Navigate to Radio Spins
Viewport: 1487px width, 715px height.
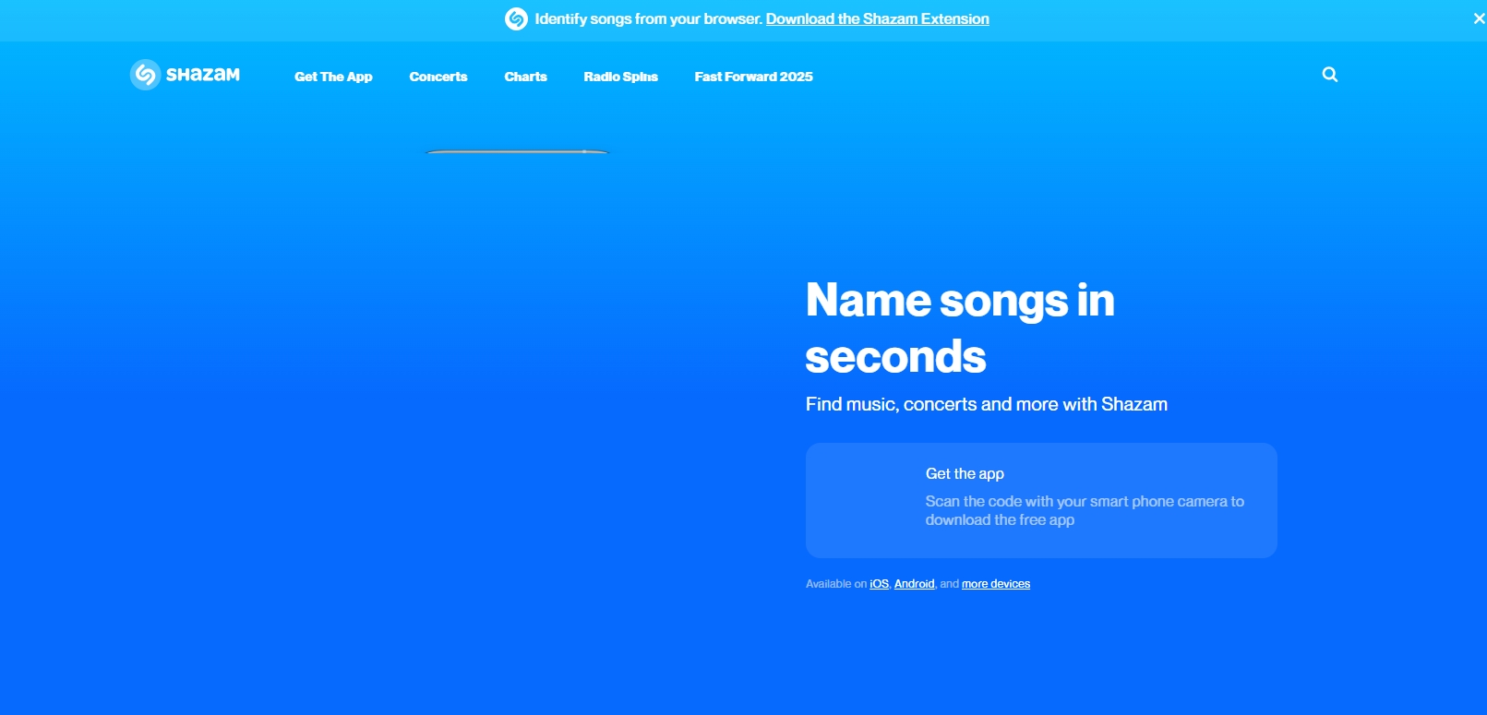pyautogui.click(x=620, y=77)
